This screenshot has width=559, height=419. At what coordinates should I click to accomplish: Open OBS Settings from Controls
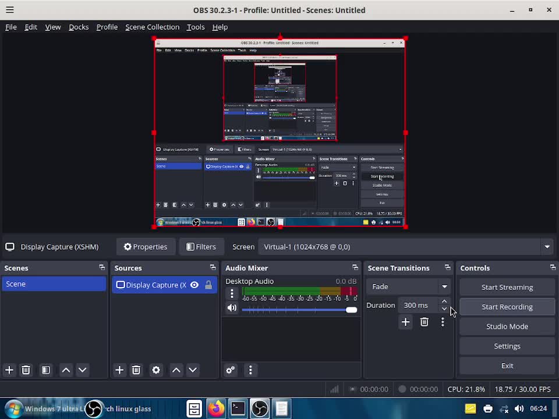point(507,346)
